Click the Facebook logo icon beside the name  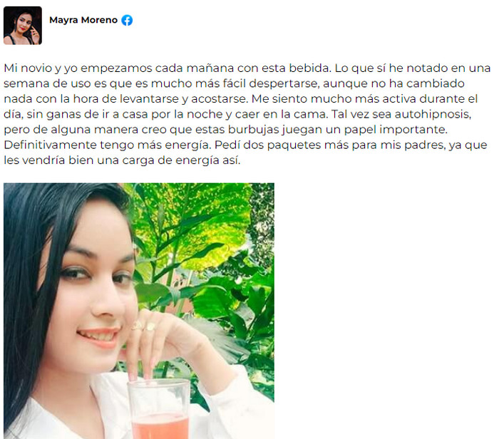[x=127, y=20]
